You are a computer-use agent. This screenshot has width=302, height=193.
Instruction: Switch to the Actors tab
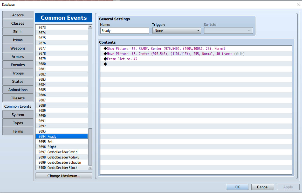(x=18, y=15)
